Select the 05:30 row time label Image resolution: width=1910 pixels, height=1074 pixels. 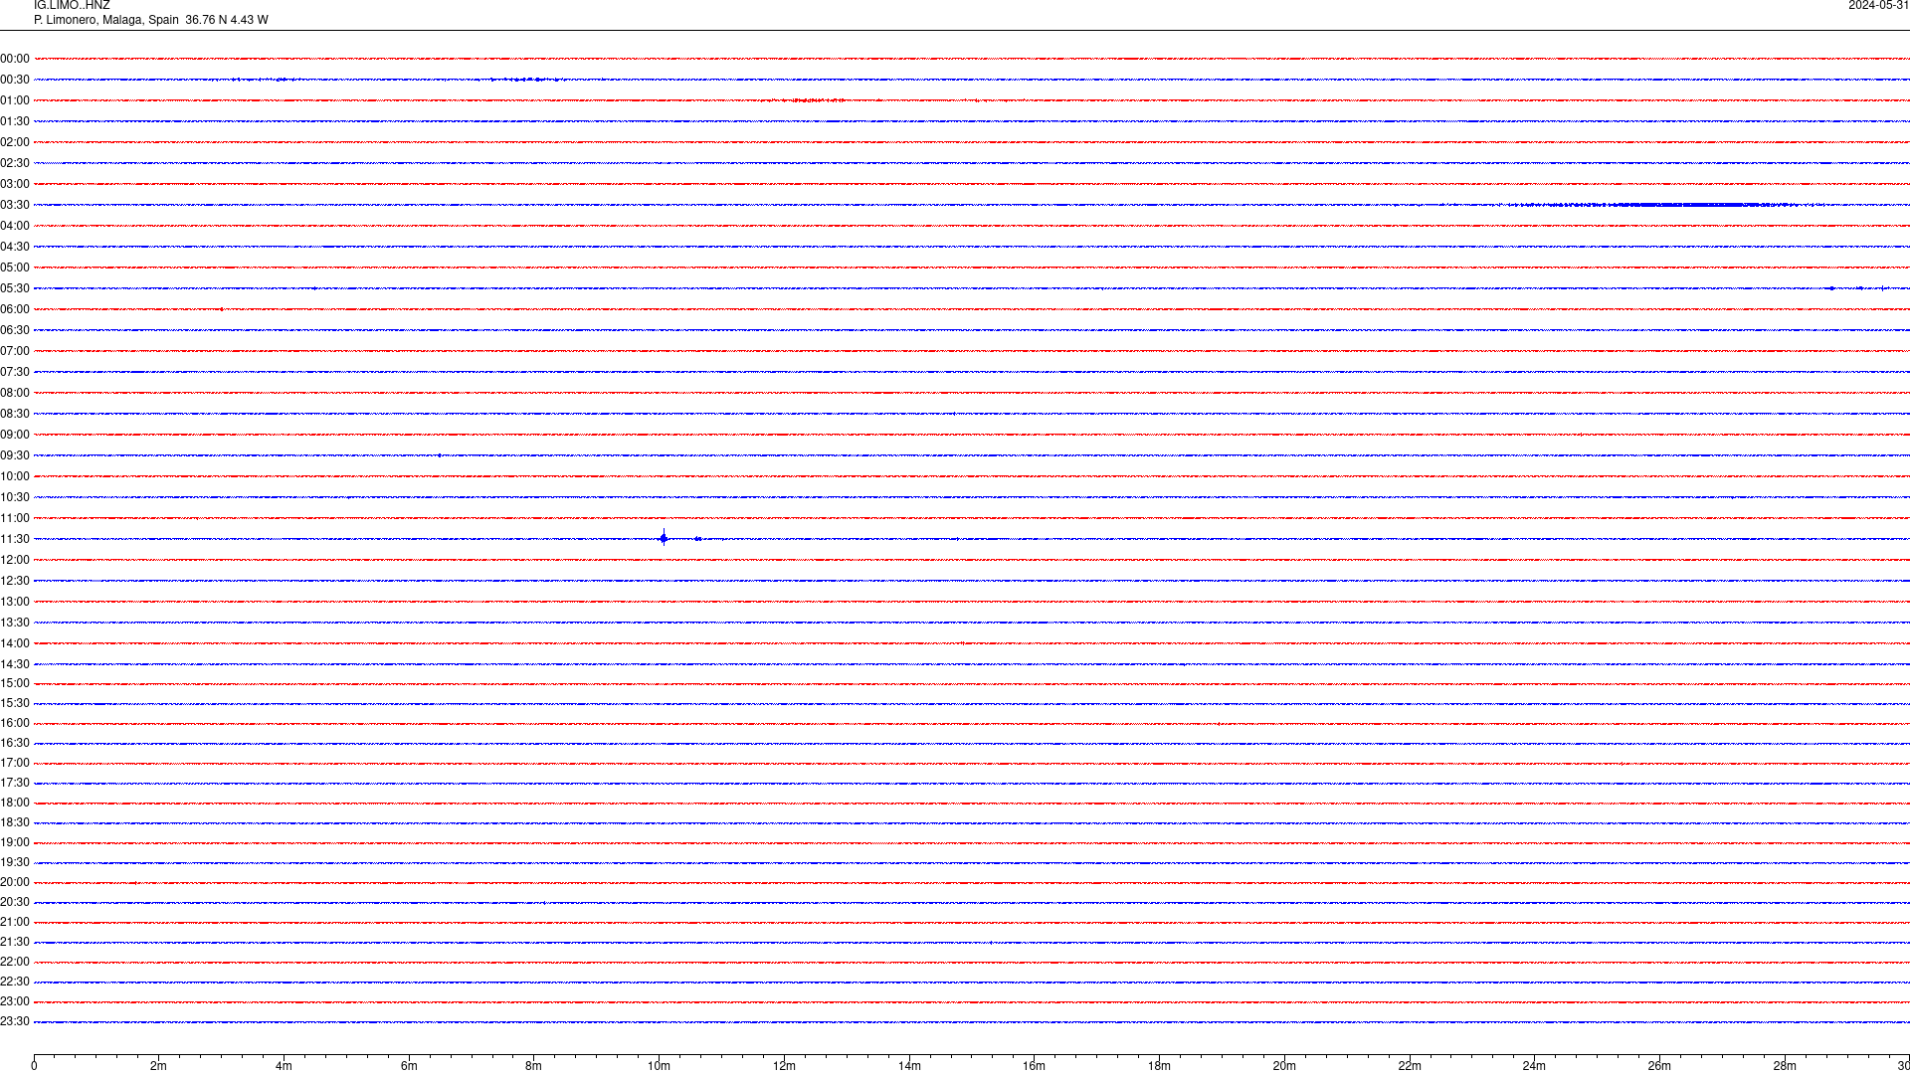coord(15,288)
